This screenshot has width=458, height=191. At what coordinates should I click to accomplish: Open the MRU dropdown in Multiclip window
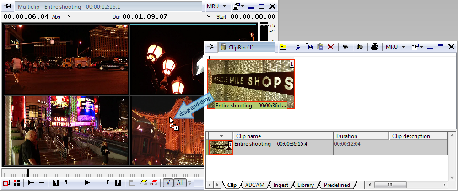click(x=216, y=6)
